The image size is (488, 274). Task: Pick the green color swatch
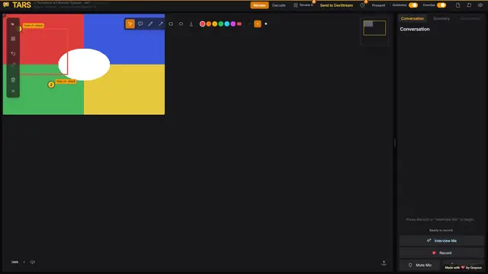(220, 24)
